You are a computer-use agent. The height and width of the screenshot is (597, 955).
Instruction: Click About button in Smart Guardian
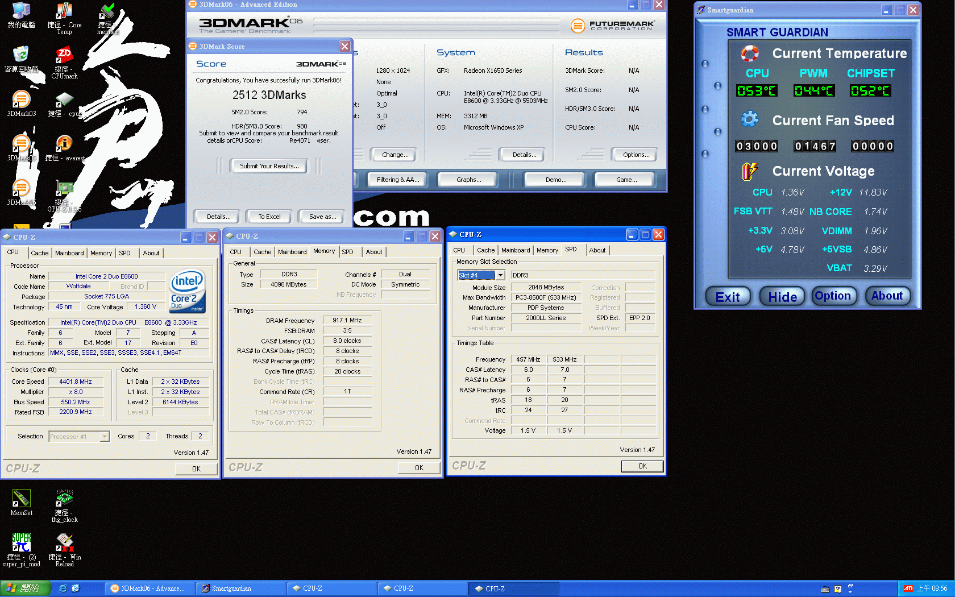[887, 296]
